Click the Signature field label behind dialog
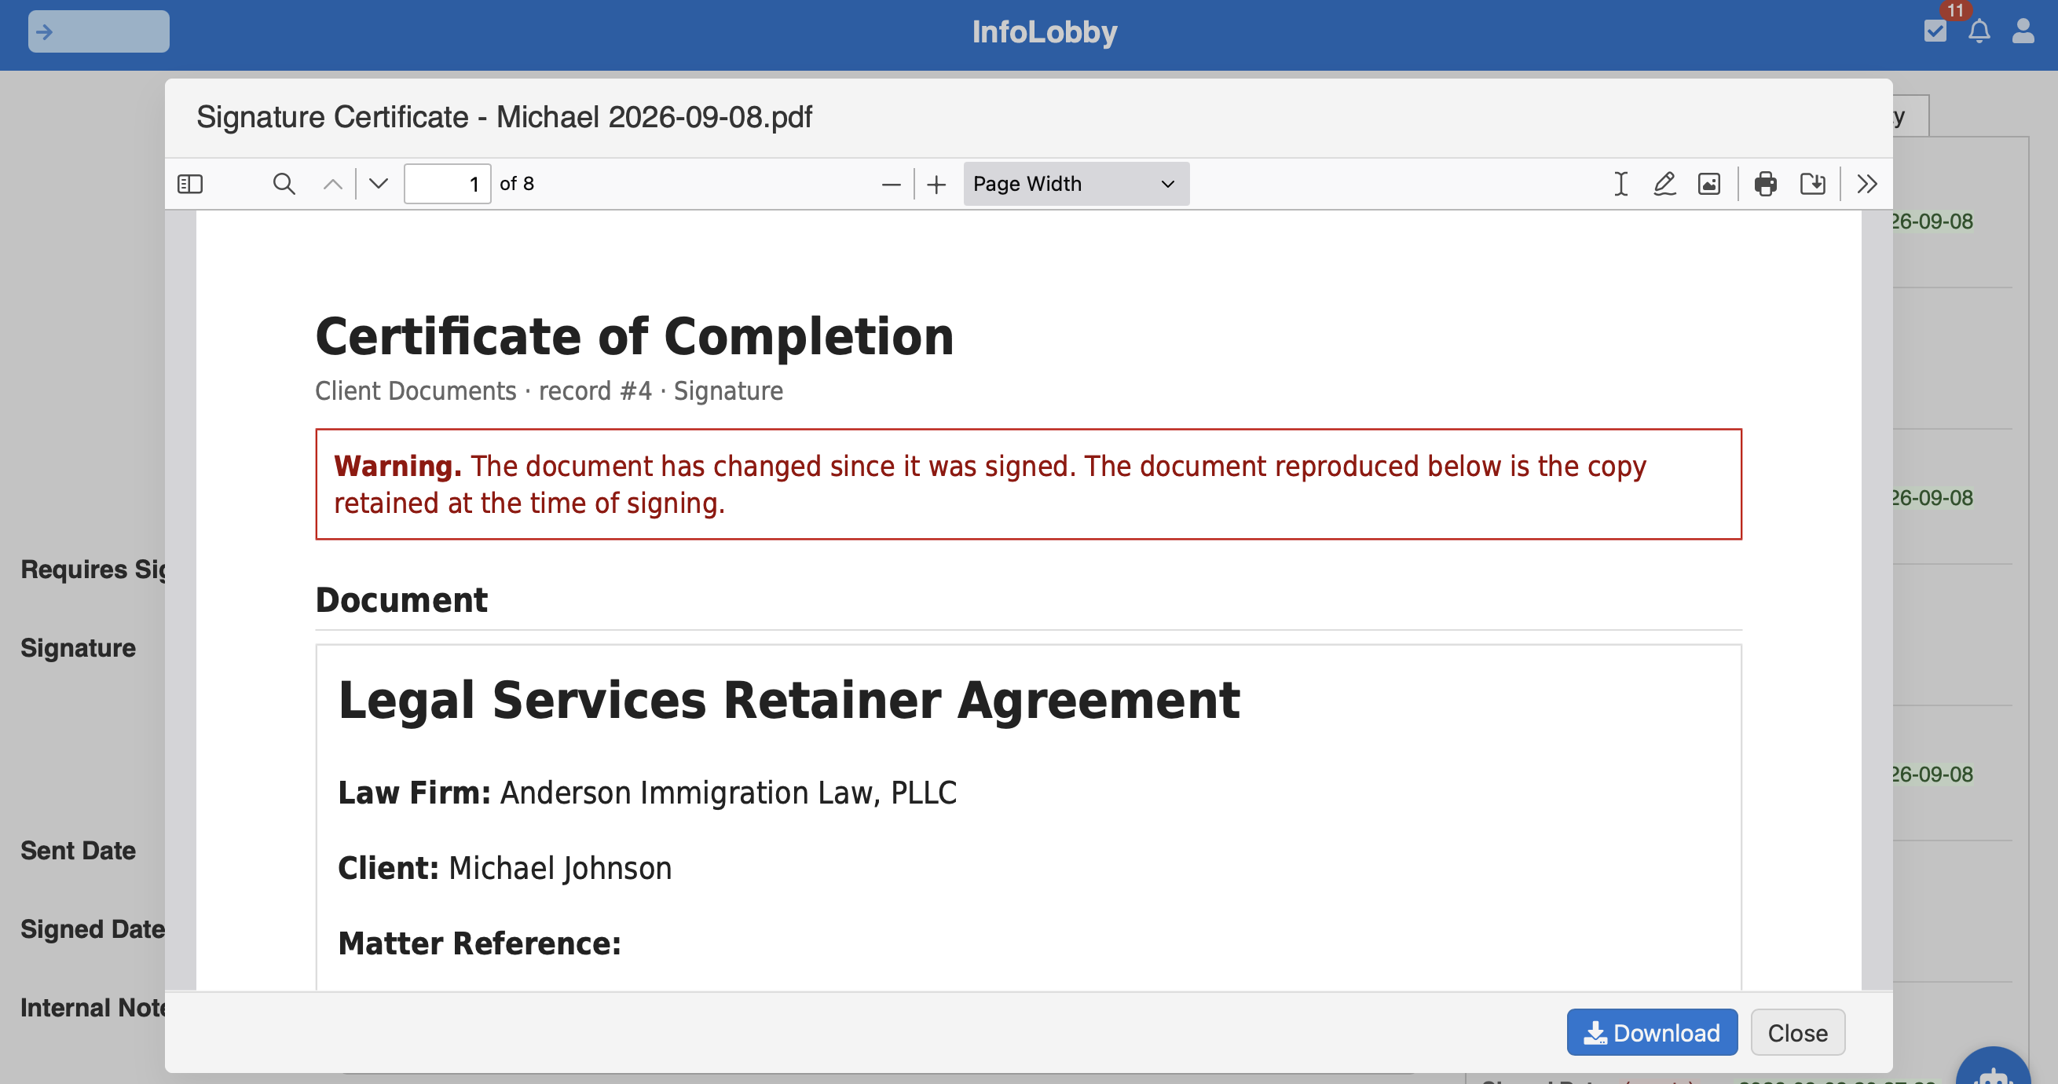This screenshot has width=2058, height=1084. tap(79, 648)
